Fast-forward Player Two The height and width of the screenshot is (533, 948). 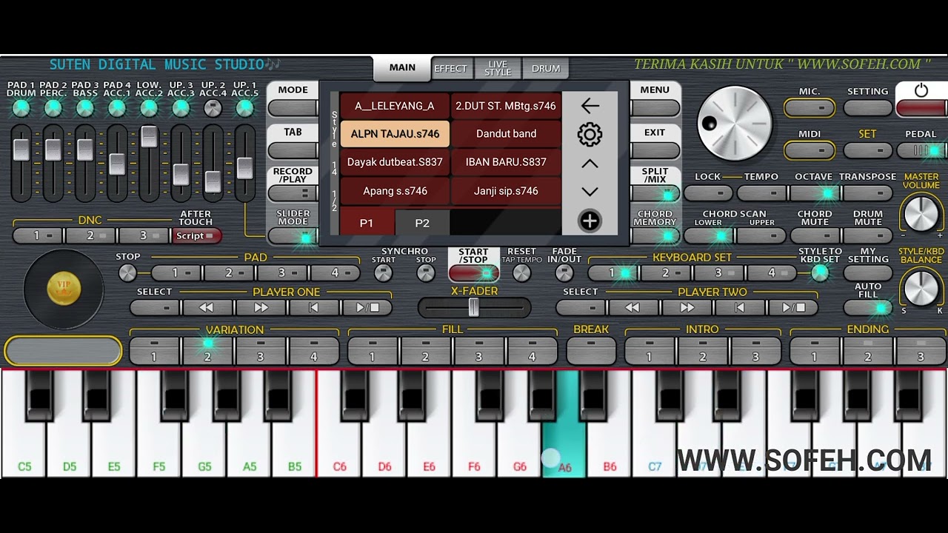pyautogui.click(x=687, y=307)
